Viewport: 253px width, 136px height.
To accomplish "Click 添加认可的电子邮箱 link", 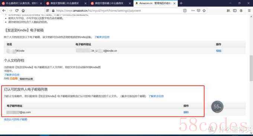I will click(x=16, y=119).
